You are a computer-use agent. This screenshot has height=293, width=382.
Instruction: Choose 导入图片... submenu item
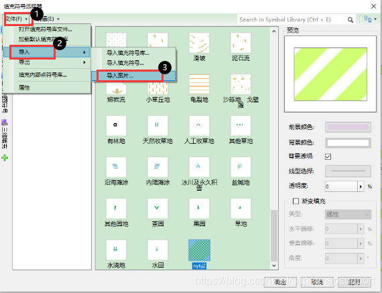click(133, 76)
